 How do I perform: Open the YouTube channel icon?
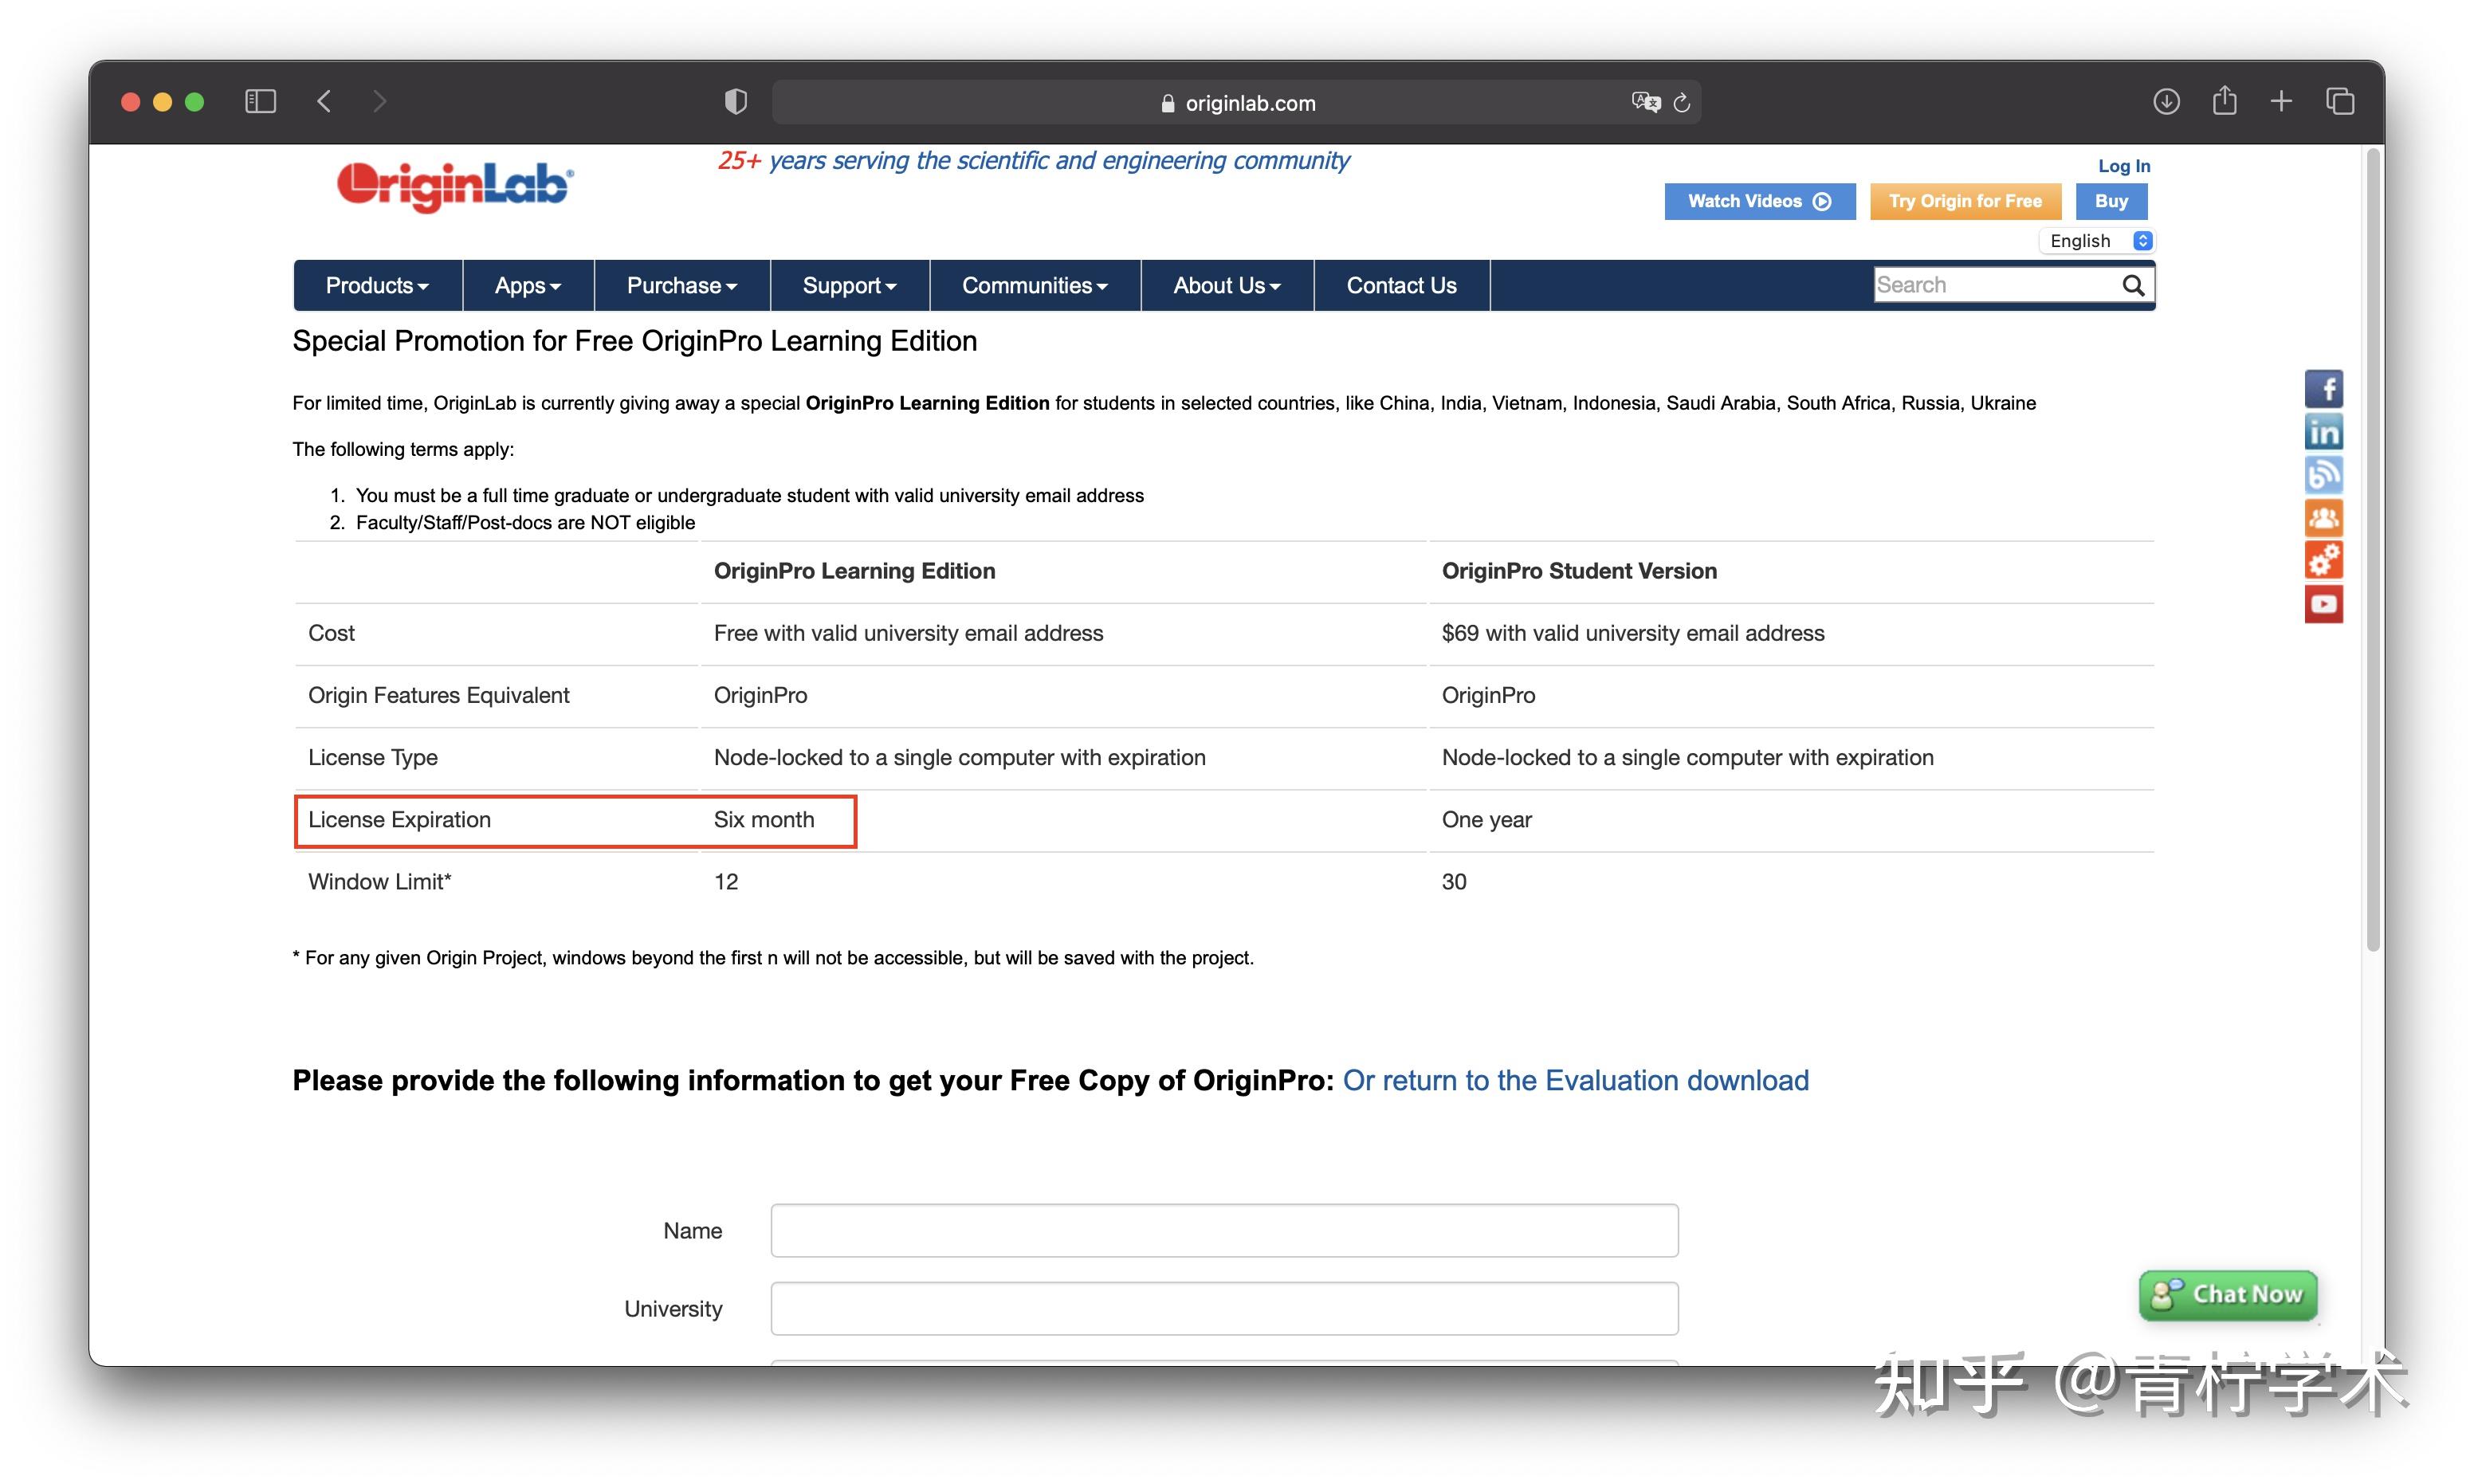pos(2323,604)
